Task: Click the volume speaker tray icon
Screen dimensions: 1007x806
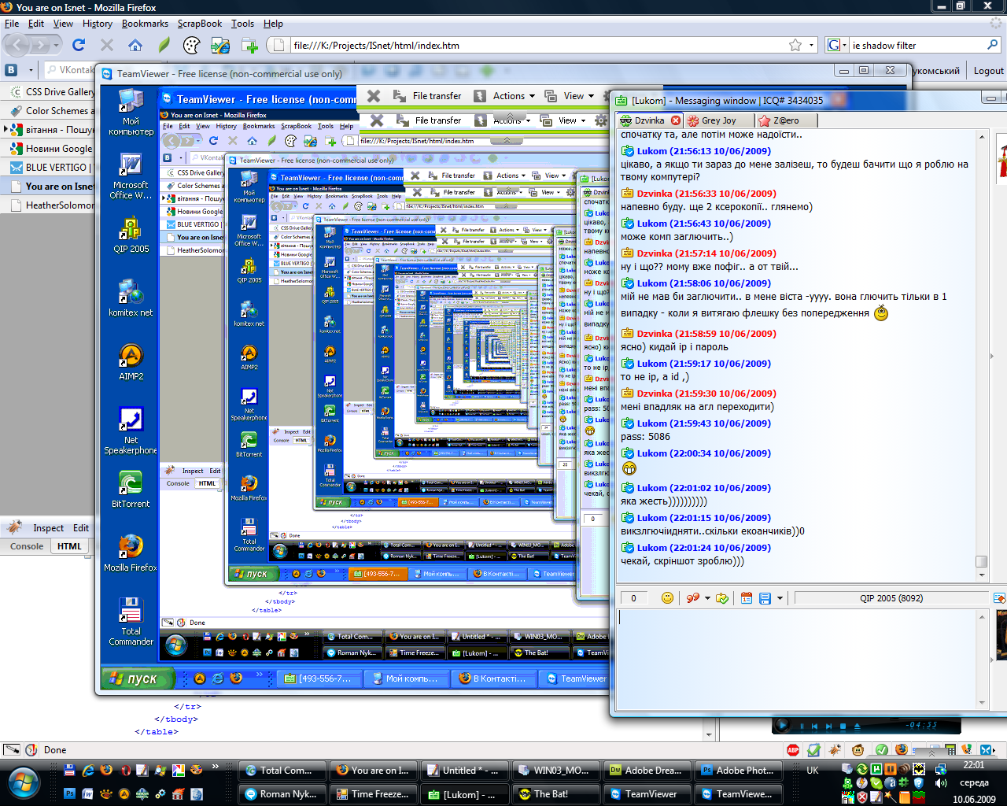Action: [x=940, y=783]
